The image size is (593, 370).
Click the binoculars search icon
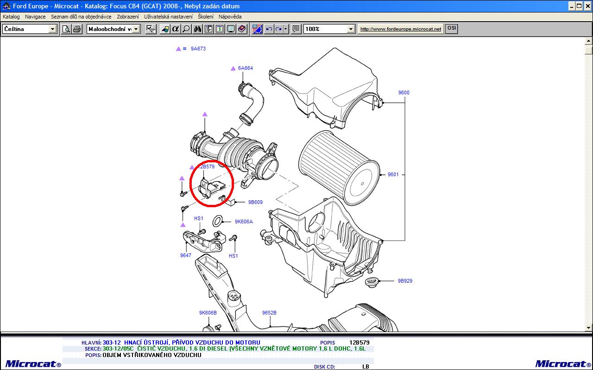point(197,29)
